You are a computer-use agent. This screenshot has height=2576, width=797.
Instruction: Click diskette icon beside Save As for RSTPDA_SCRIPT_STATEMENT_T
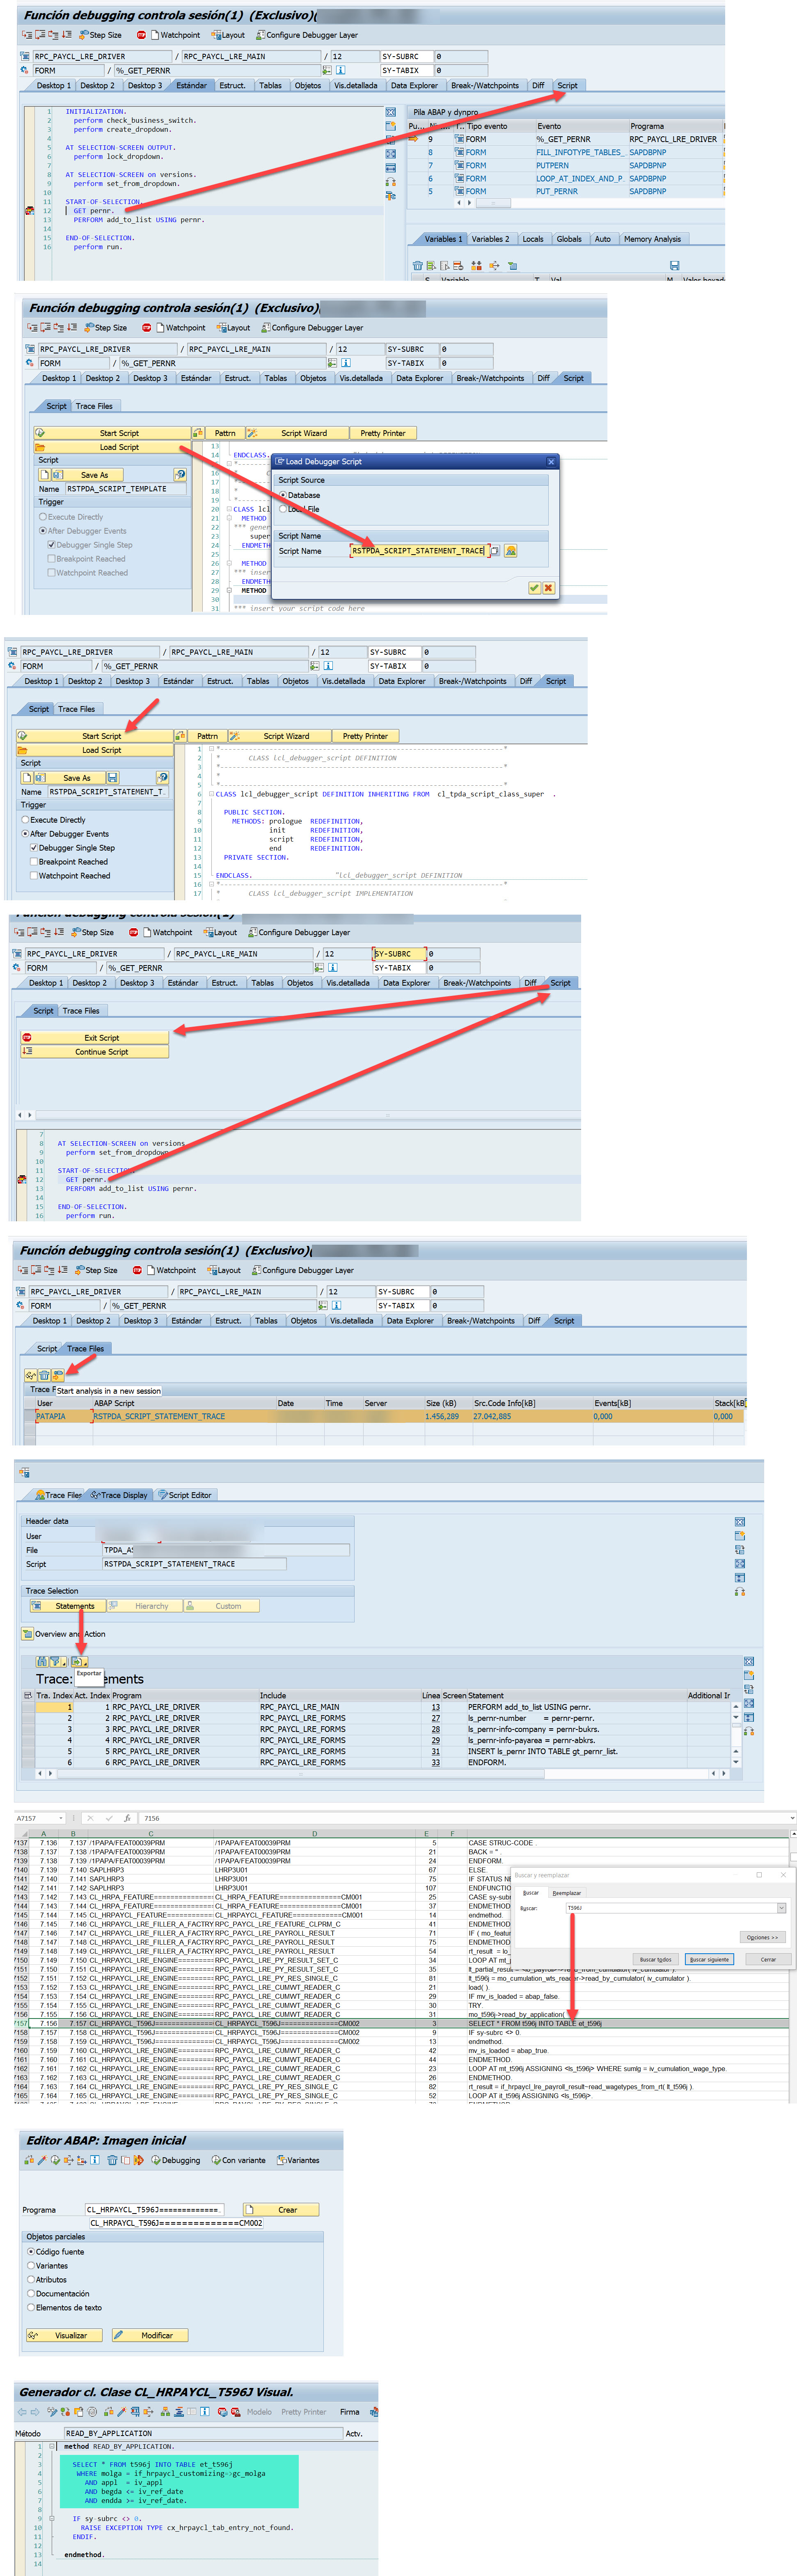(x=112, y=777)
